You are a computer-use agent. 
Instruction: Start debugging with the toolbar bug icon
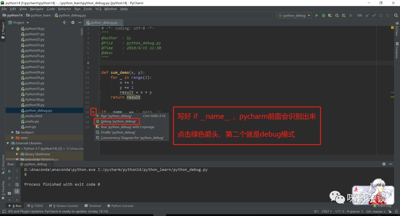323,16
